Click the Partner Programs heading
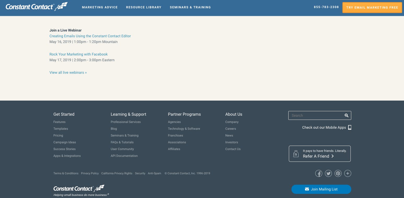Screen dimensions: 404x198 click(184, 114)
